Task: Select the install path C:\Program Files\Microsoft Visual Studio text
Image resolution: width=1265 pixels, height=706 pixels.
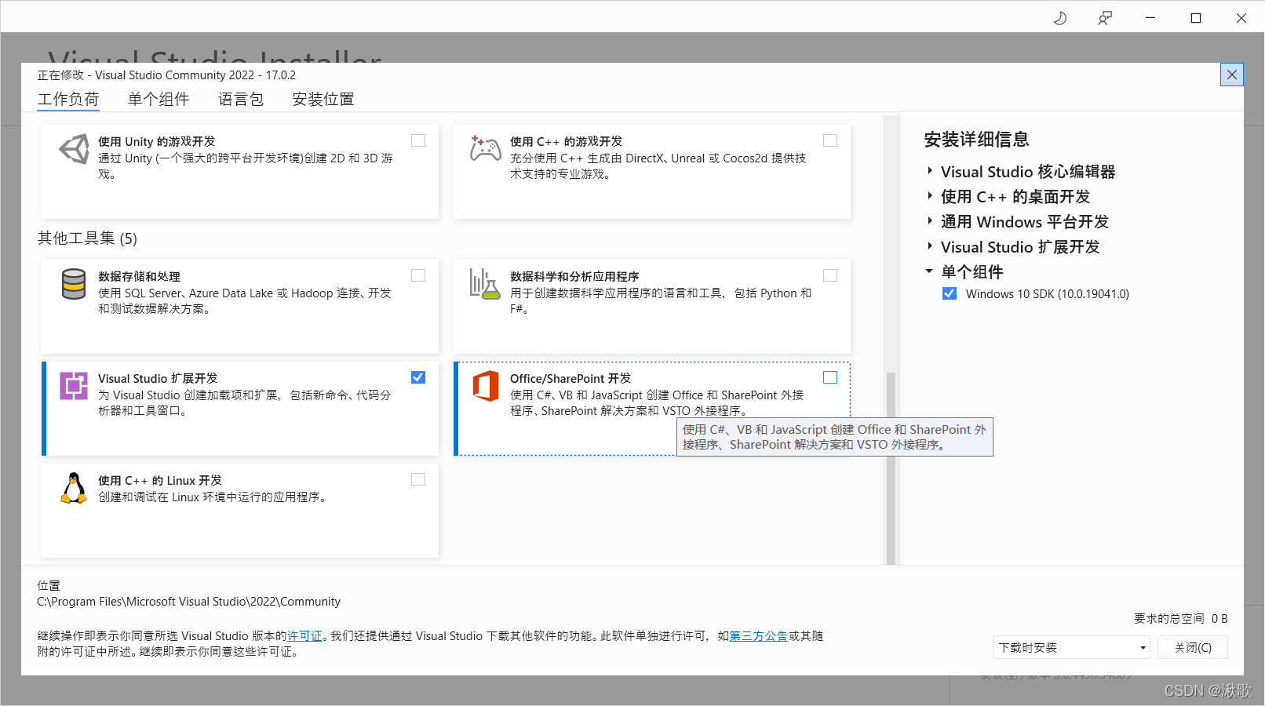Action: (x=189, y=602)
